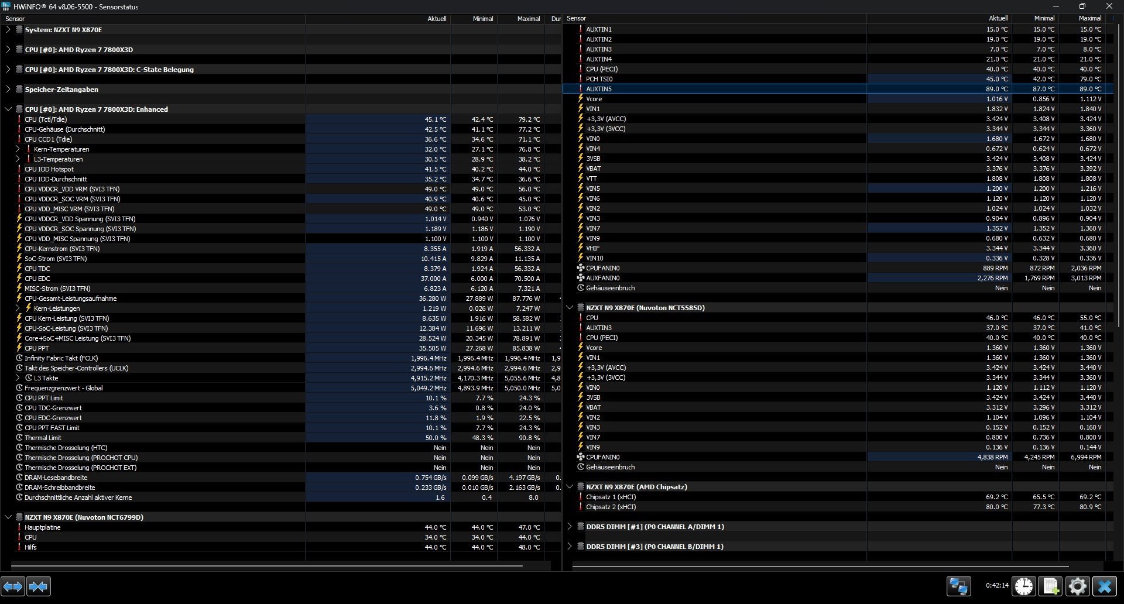
Task: Click thermometer icon beside Hauptplatine
Action: [x=19, y=527]
